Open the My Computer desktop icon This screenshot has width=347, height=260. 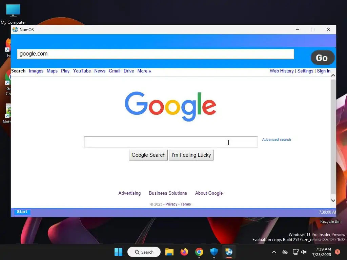tap(13, 14)
